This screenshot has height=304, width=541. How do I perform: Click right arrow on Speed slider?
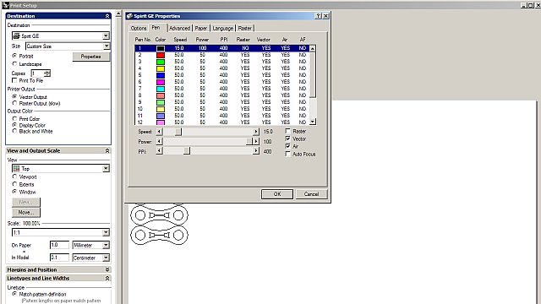click(x=255, y=132)
